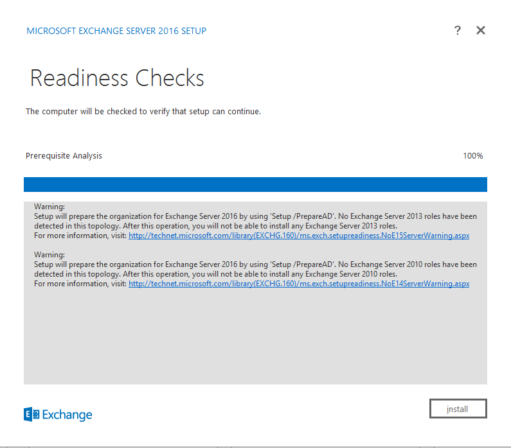Click the first Warning label
511x448 pixels.
pyautogui.click(x=49, y=207)
